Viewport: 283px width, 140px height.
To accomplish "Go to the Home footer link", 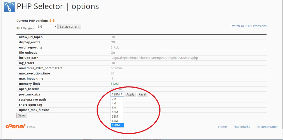I will (x=223, y=127).
